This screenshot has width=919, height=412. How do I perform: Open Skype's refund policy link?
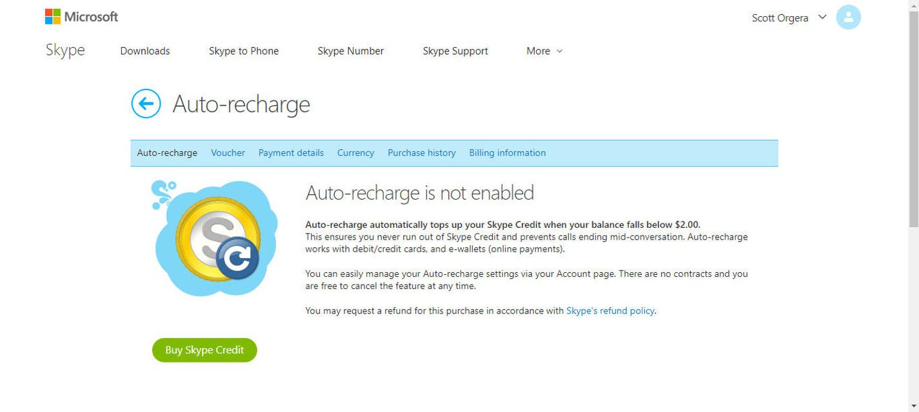click(x=610, y=311)
